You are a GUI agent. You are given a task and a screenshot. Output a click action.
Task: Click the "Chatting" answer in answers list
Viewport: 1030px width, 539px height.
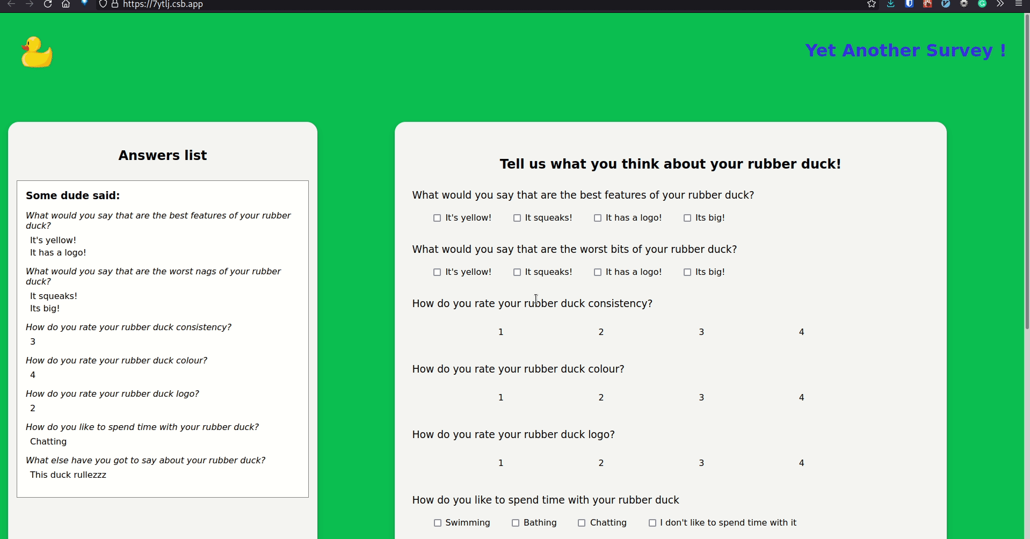click(x=48, y=442)
